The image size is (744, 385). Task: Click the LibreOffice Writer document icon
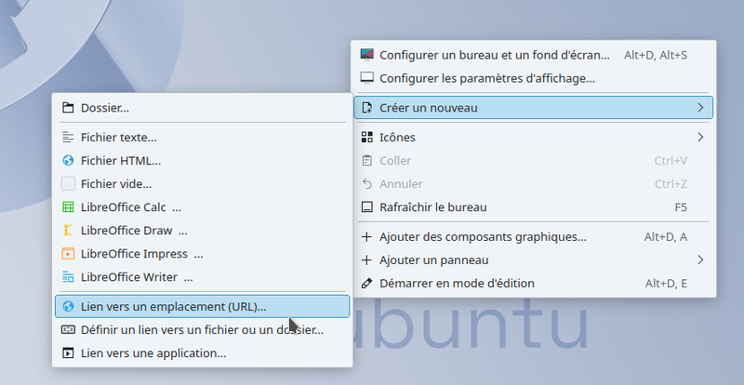tap(67, 277)
